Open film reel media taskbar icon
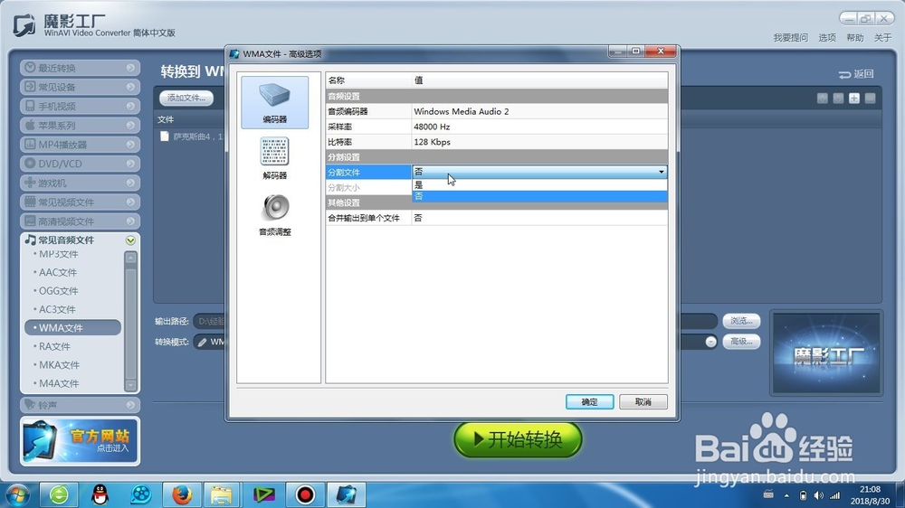Viewport: 905px width, 508px height. point(141,494)
